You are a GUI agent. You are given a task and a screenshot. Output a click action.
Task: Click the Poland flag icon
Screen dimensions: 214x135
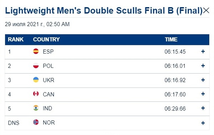click(36, 65)
